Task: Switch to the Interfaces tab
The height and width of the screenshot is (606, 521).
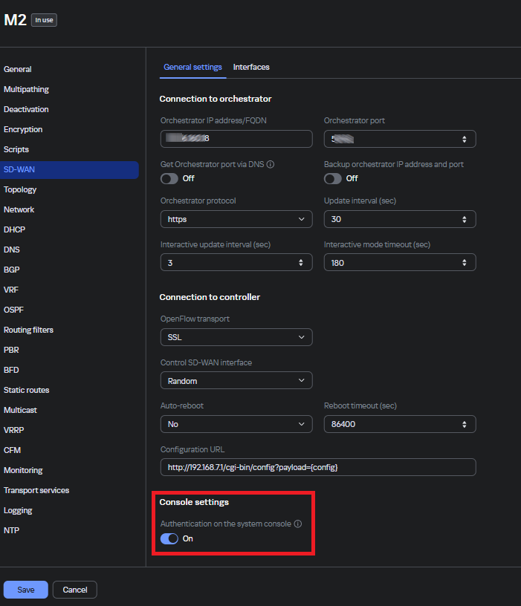Action: (x=251, y=67)
